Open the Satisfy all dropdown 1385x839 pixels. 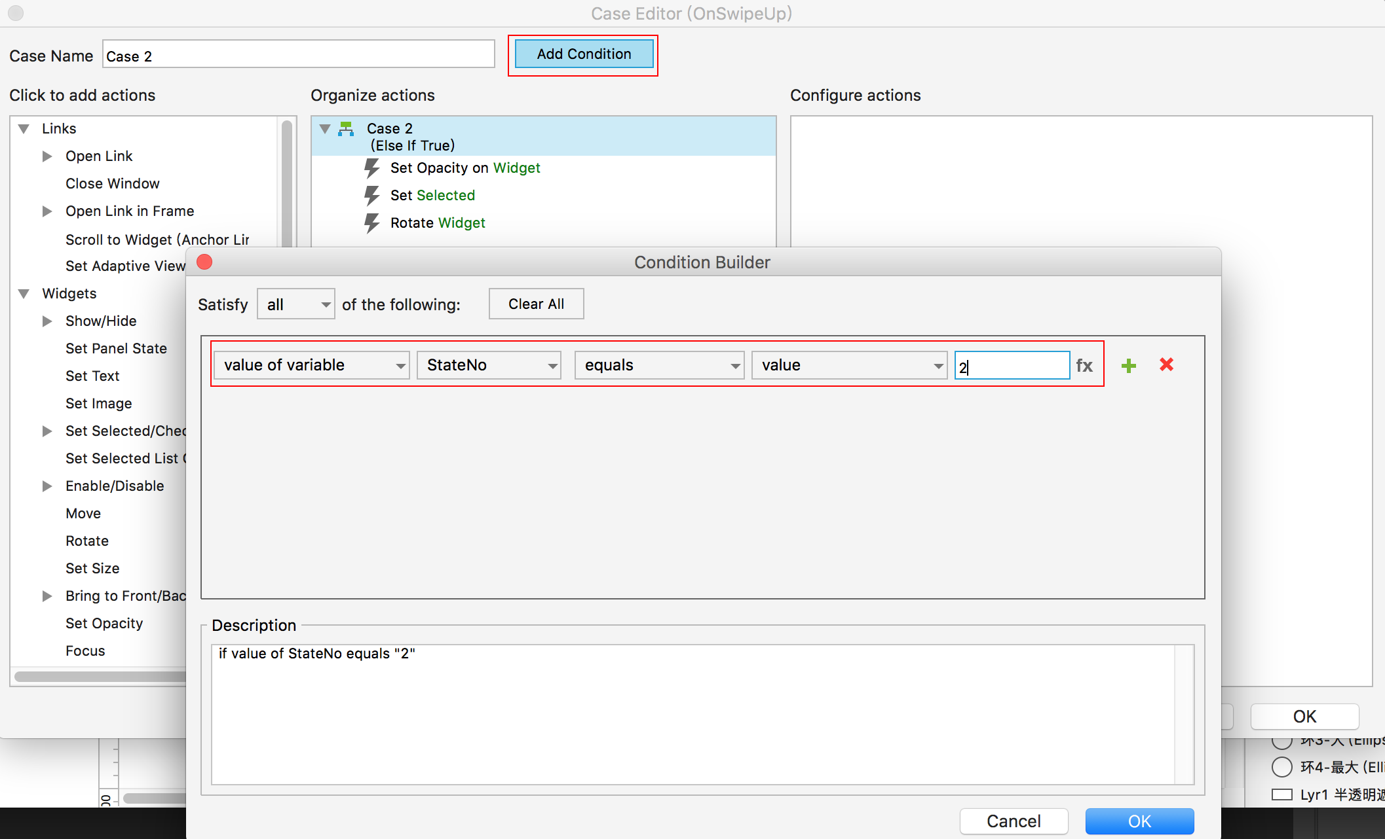[296, 304]
